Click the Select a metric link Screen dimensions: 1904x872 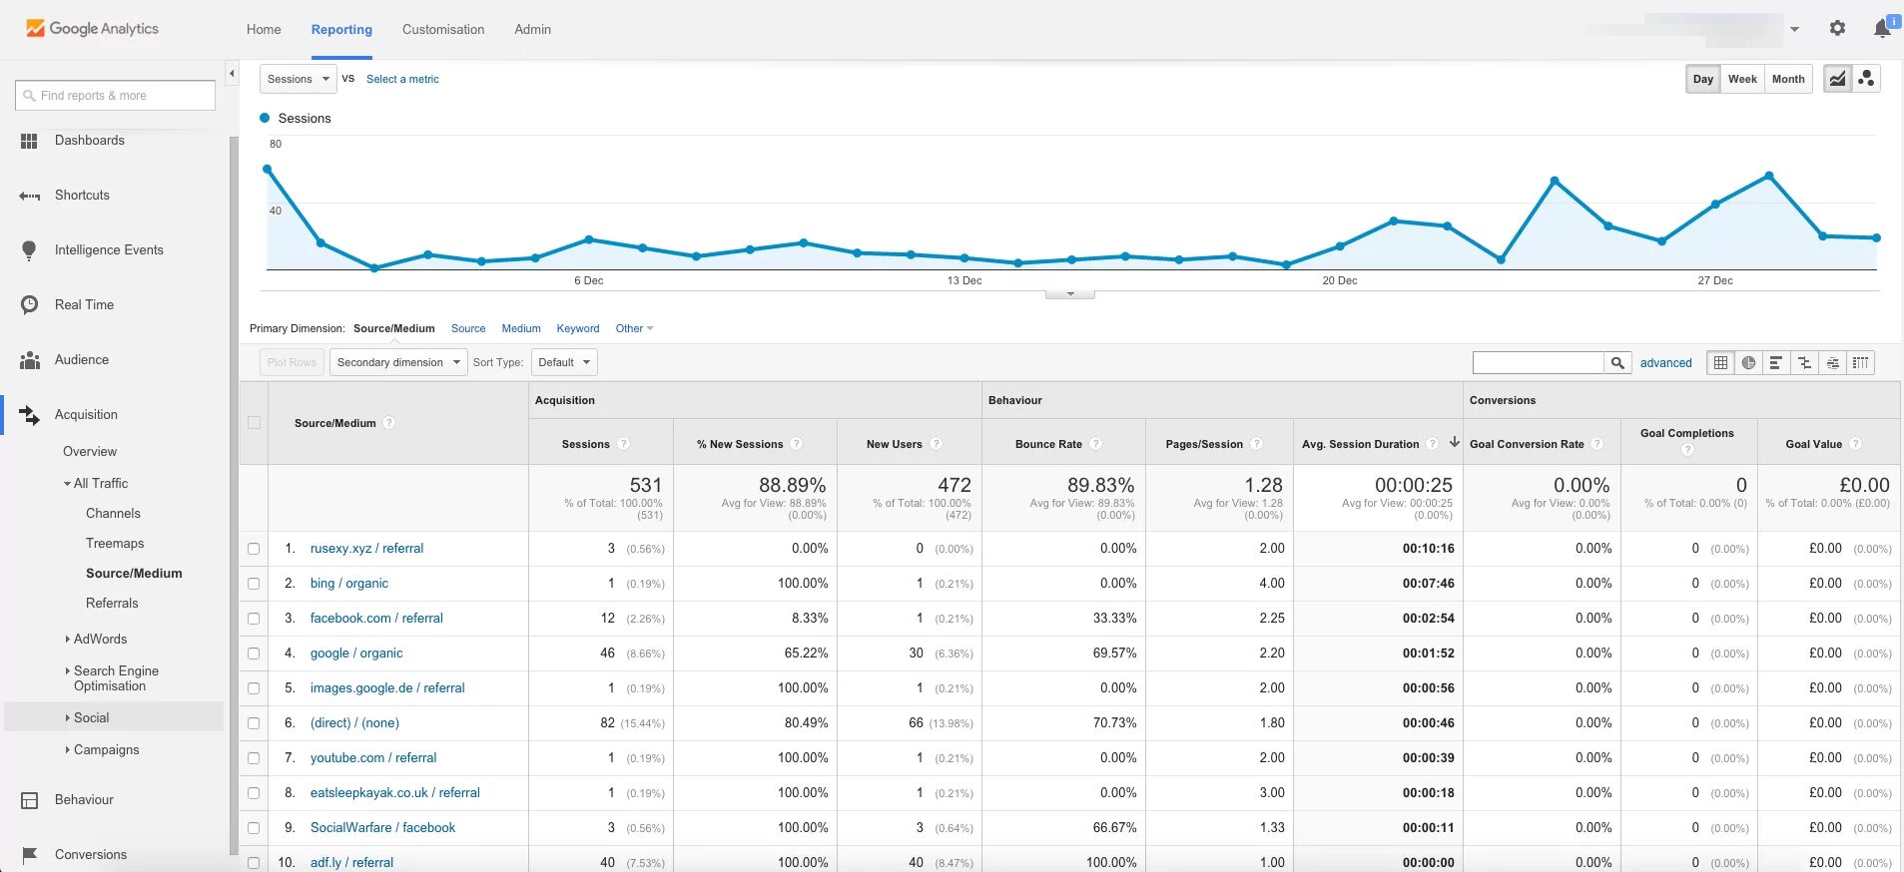pyautogui.click(x=402, y=79)
